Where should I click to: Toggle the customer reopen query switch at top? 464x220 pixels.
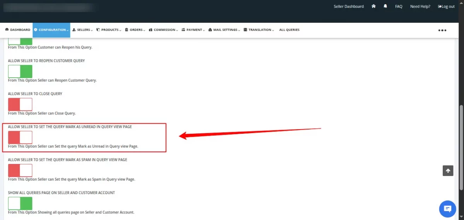click(x=20, y=41)
